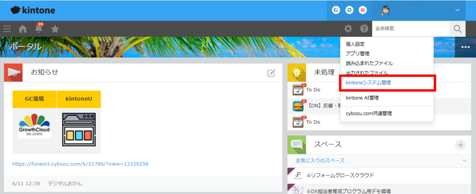Open the help question mark icon

pos(364,29)
